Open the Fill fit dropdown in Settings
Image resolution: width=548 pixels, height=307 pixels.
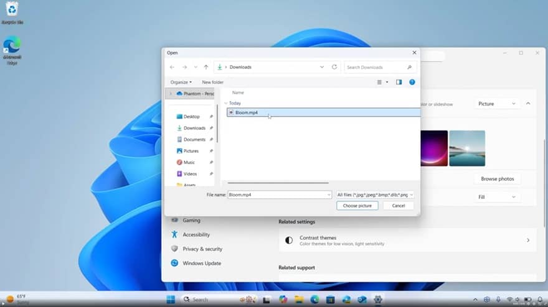pos(497,197)
